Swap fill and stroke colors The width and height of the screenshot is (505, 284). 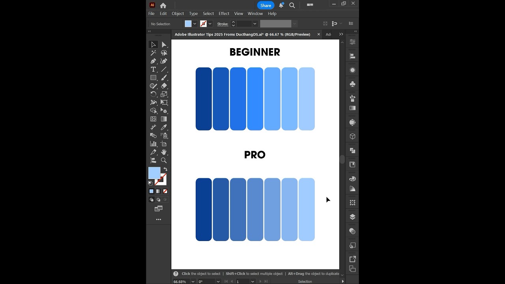point(165,169)
